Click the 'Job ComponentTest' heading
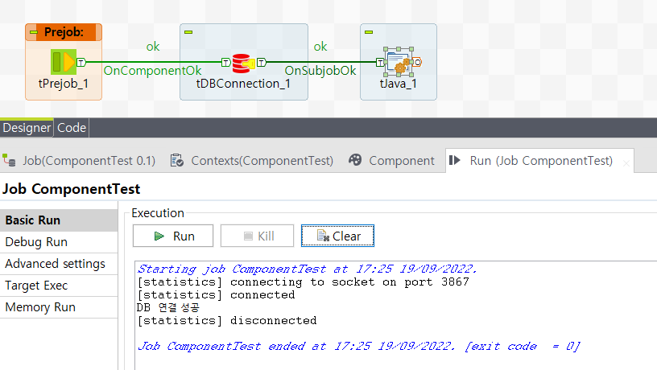The height and width of the screenshot is (370, 657). click(71, 189)
